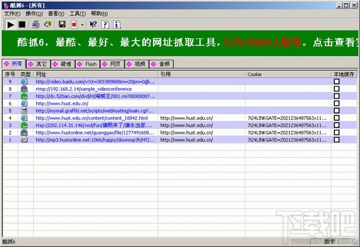Switch to the Flash tab

point(88,64)
